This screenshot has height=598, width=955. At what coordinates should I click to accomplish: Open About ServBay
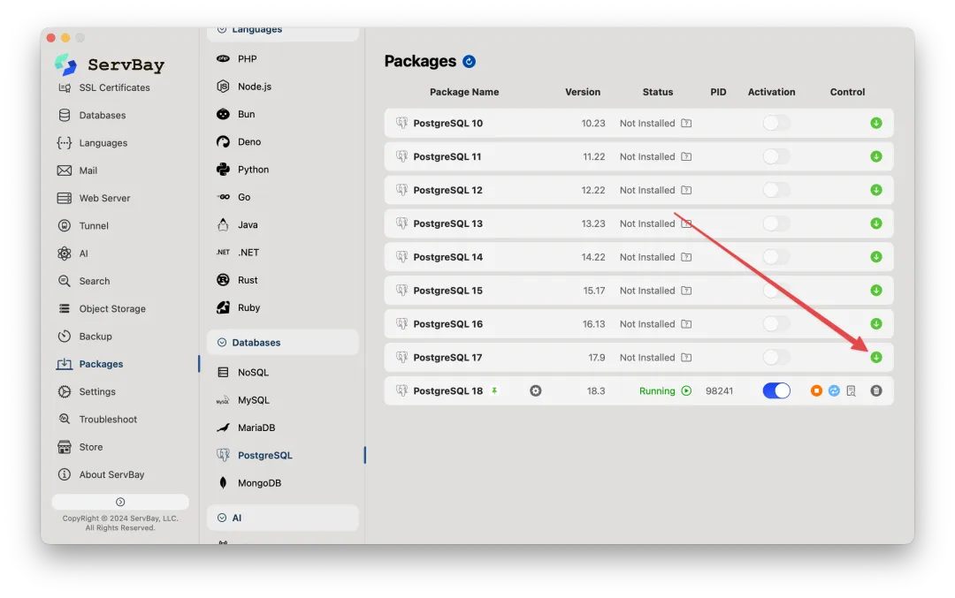click(101, 474)
